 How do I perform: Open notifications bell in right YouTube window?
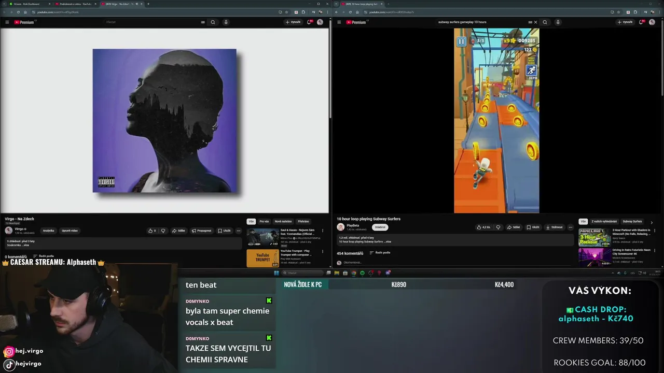coord(641,22)
